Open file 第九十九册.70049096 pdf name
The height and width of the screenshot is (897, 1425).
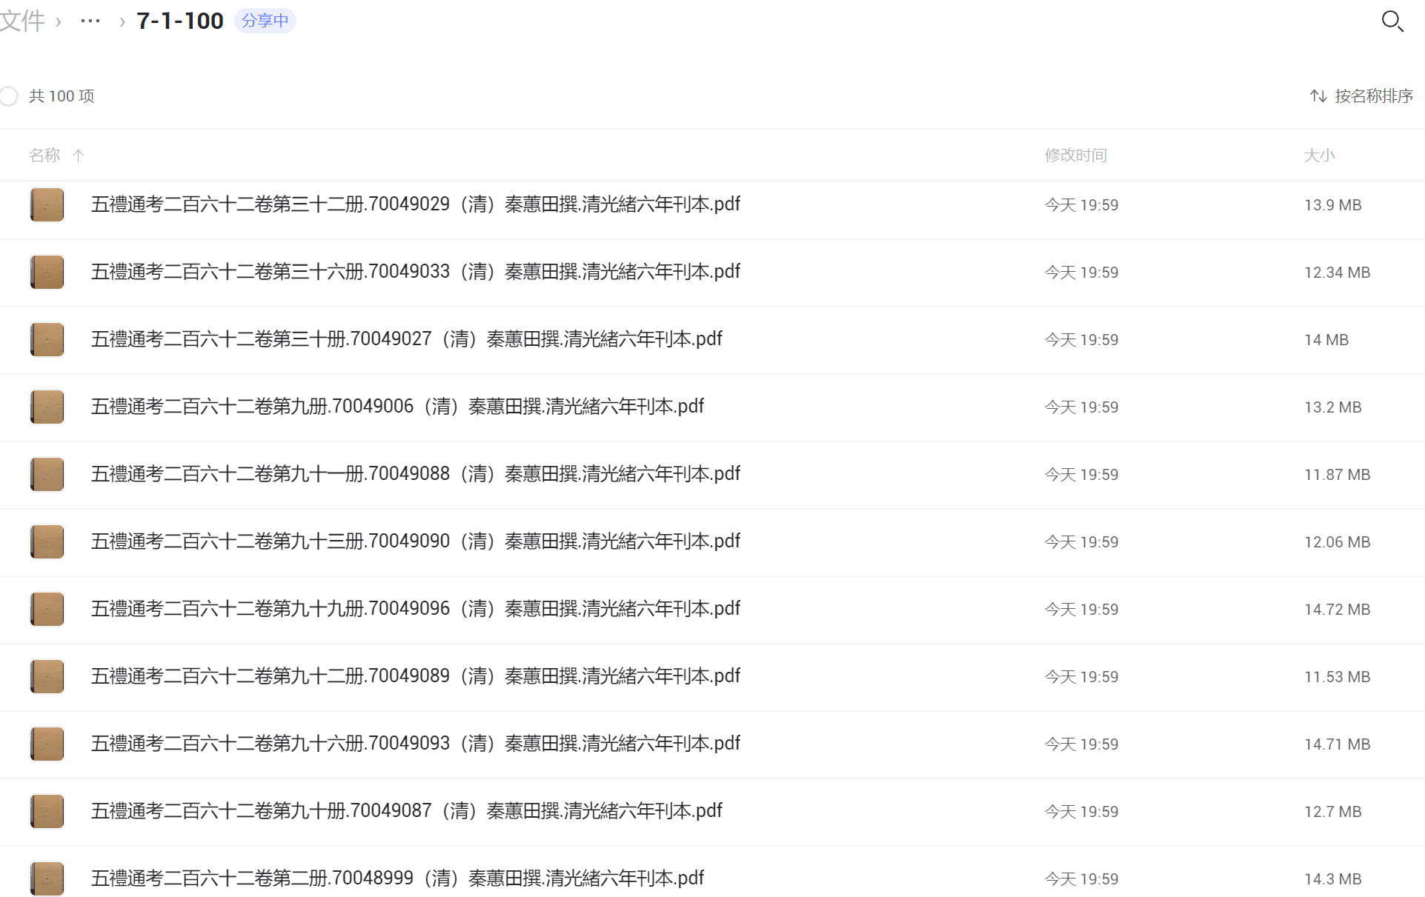[x=416, y=609]
